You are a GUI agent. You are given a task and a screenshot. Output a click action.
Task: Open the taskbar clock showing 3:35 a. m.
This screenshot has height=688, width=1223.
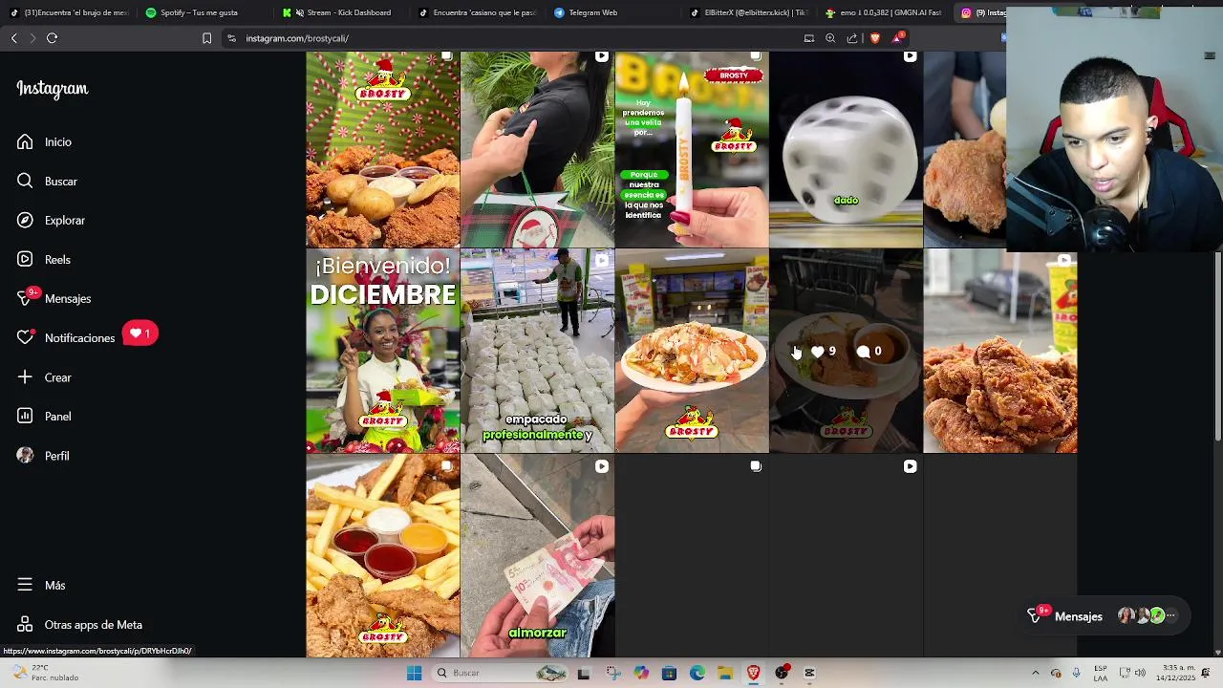pyautogui.click(x=1177, y=673)
